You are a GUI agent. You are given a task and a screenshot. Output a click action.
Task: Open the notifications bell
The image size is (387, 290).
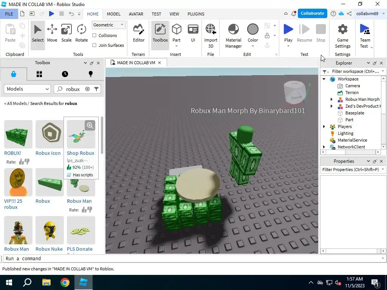(293, 14)
